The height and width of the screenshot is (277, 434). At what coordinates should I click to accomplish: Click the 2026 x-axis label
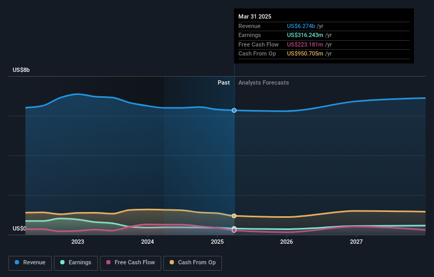[x=287, y=242]
